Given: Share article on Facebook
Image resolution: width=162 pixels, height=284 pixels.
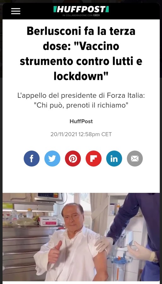Looking at the screenshot, I should 32,158.
